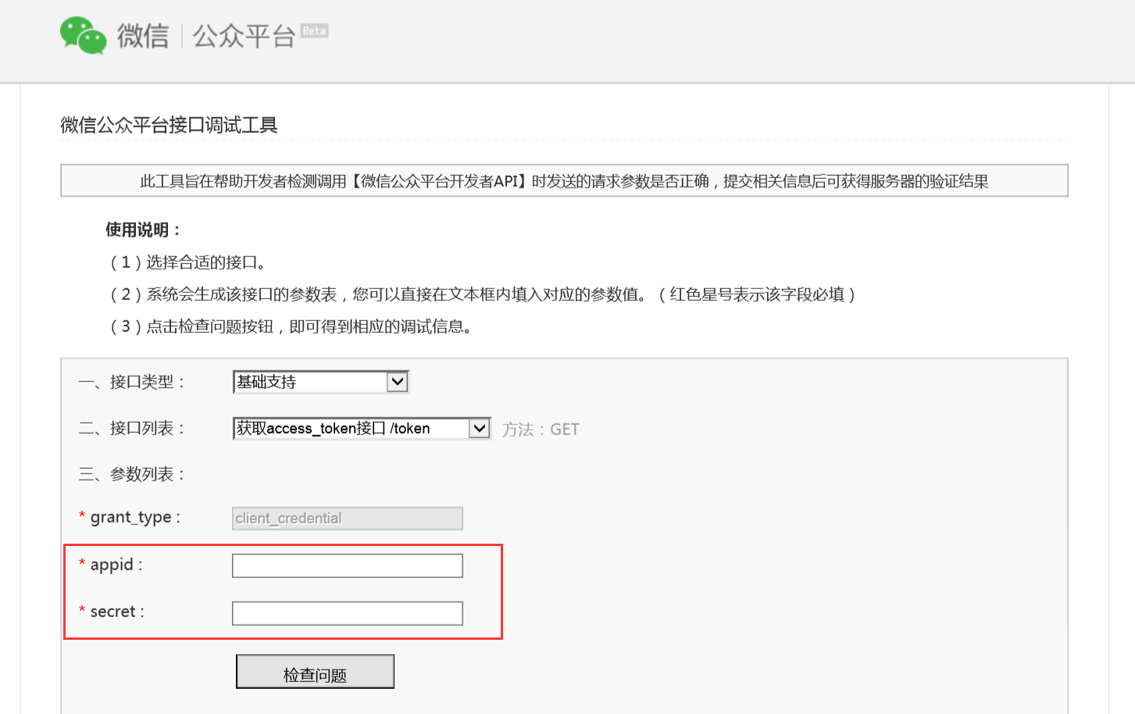Image resolution: width=1135 pixels, height=714 pixels.
Task: Click the 一、接口类型： label
Action: tap(131, 382)
